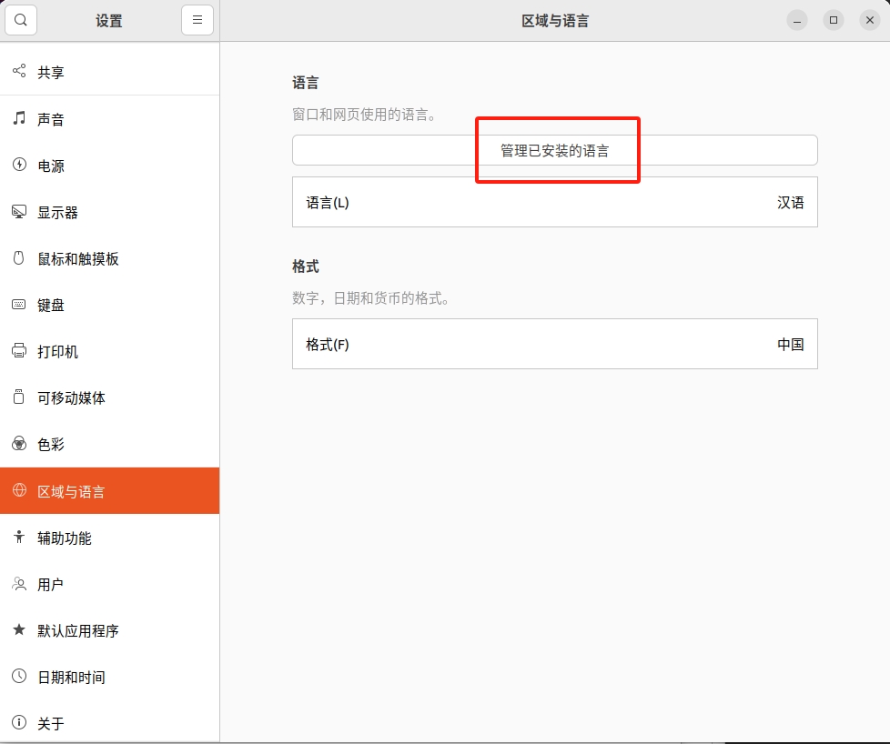Click the 鼠标和触摸板 mouse icon
The image size is (890, 744).
[19, 258]
